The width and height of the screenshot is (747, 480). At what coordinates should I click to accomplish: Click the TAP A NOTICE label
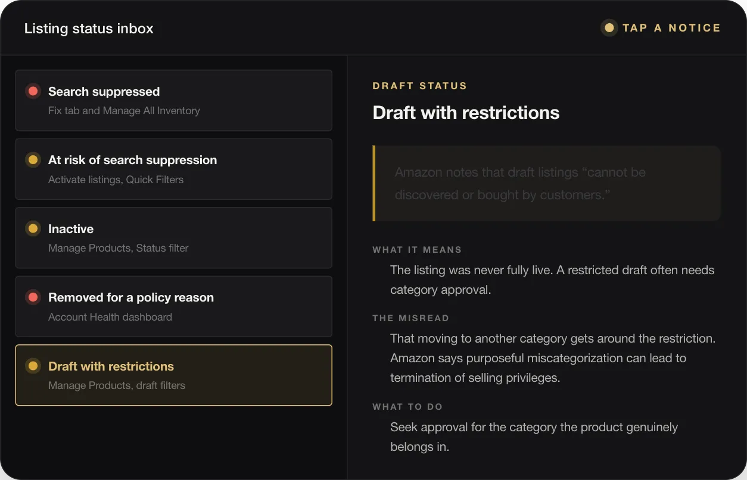(x=671, y=27)
